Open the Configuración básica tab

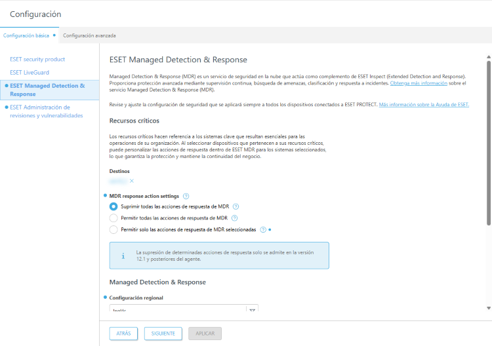[26, 35]
